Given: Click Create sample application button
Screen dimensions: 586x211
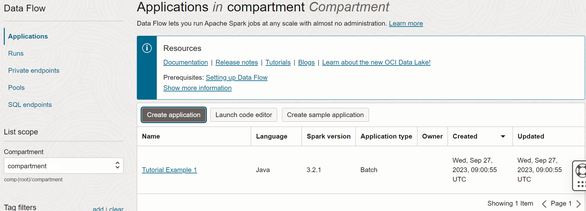Looking at the screenshot, I should tap(325, 115).
